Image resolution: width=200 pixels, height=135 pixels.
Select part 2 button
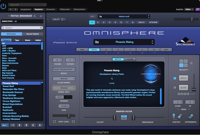[98, 22]
